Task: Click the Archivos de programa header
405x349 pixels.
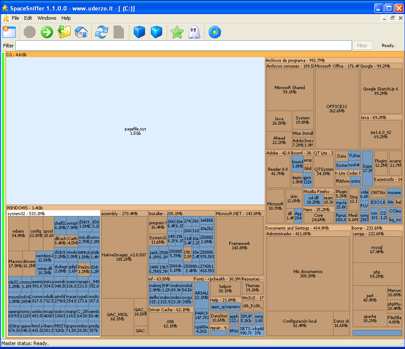Action: [334, 60]
